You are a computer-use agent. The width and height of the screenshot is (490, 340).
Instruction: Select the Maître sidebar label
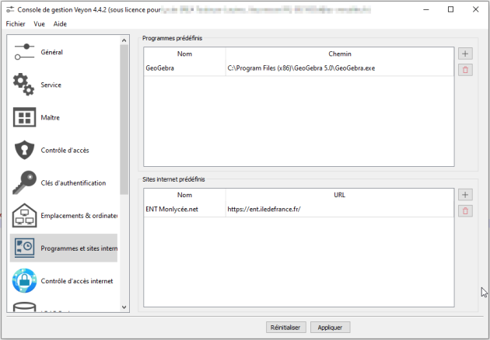[50, 117]
